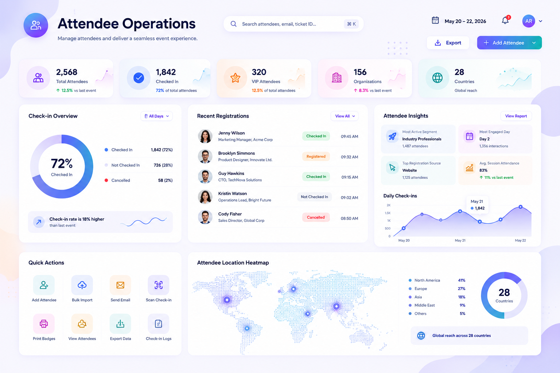The width and height of the screenshot is (560, 373).
Task: Click the View Attendees icon
Action: [x=82, y=323]
